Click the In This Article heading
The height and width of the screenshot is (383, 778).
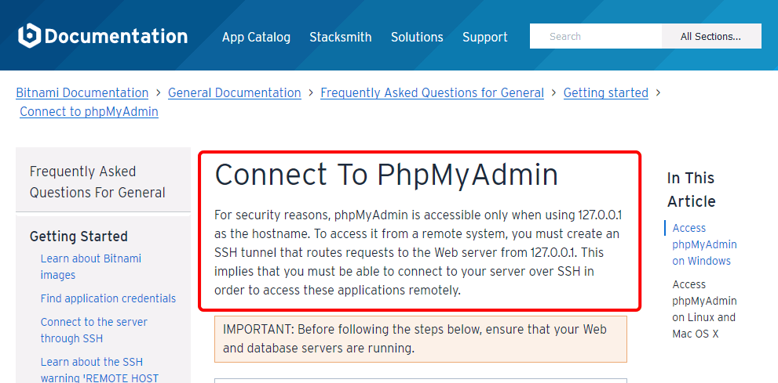(x=691, y=190)
